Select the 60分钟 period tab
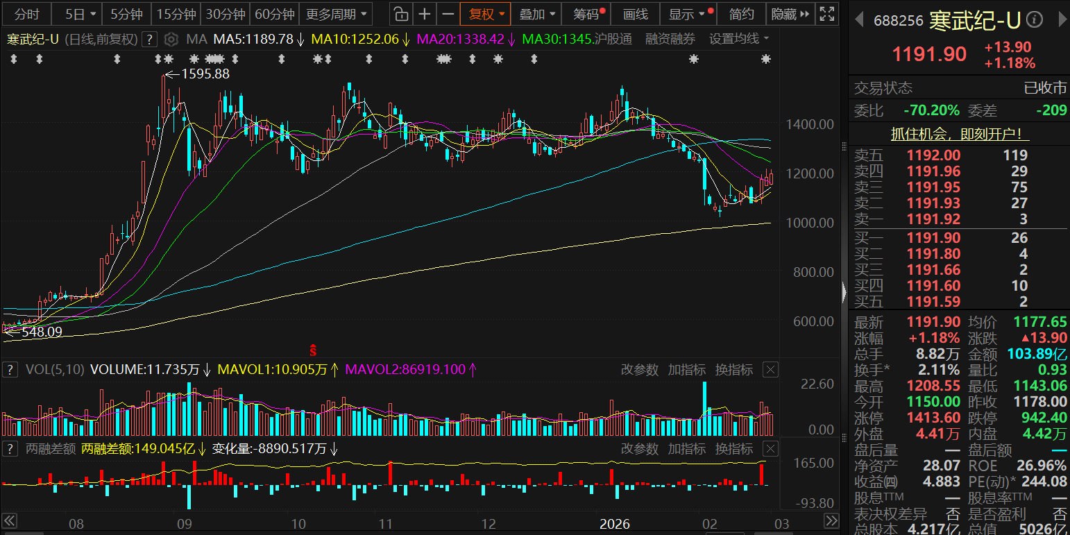 pos(275,14)
